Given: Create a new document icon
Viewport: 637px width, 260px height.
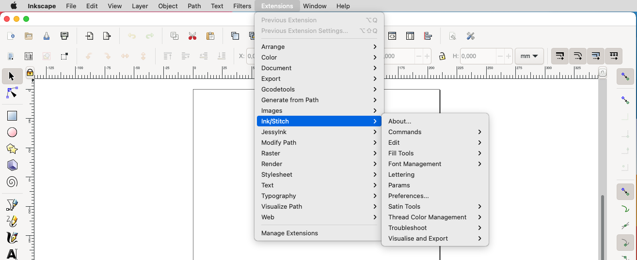Looking at the screenshot, I should [11, 36].
